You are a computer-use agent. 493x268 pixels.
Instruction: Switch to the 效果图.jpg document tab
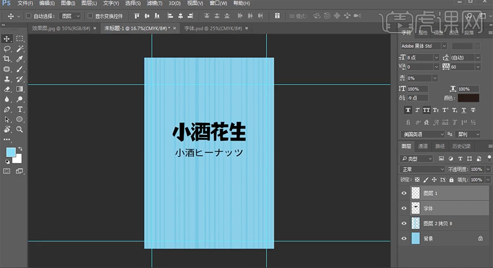pos(61,28)
